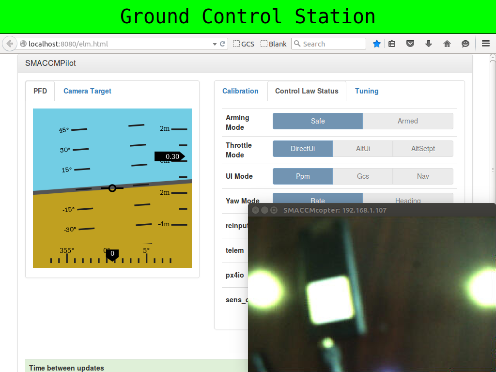Click the blue bookmark star icon
This screenshot has height=372, width=496.
click(x=377, y=44)
